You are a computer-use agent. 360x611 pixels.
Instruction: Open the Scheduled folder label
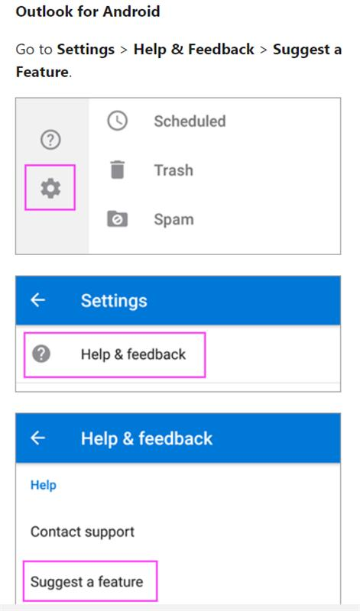pos(190,121)
